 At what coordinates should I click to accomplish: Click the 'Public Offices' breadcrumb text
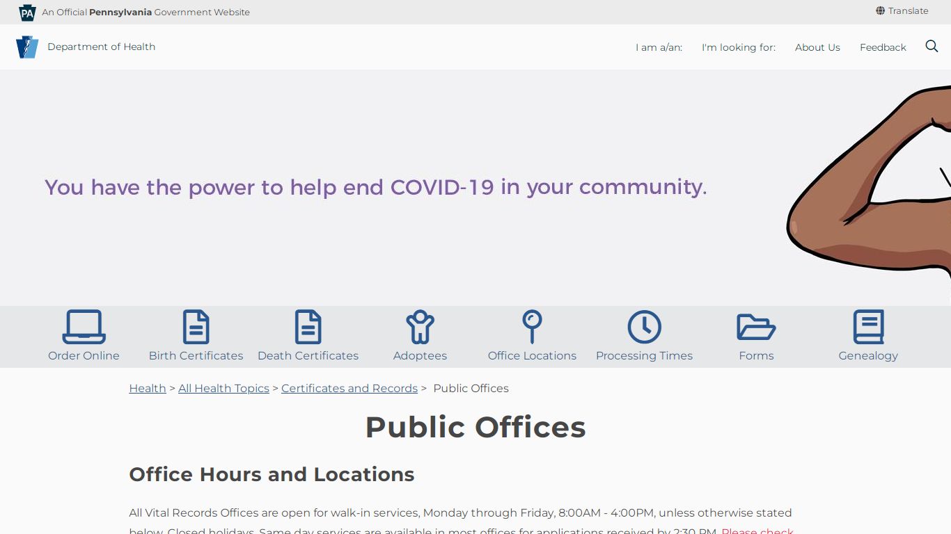click(x=471, y=388)
